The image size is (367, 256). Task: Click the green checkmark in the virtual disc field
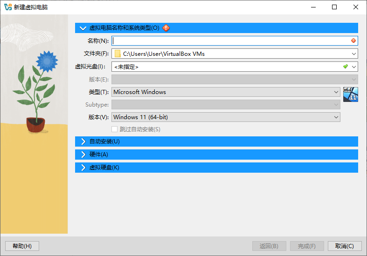coord(346,67)
